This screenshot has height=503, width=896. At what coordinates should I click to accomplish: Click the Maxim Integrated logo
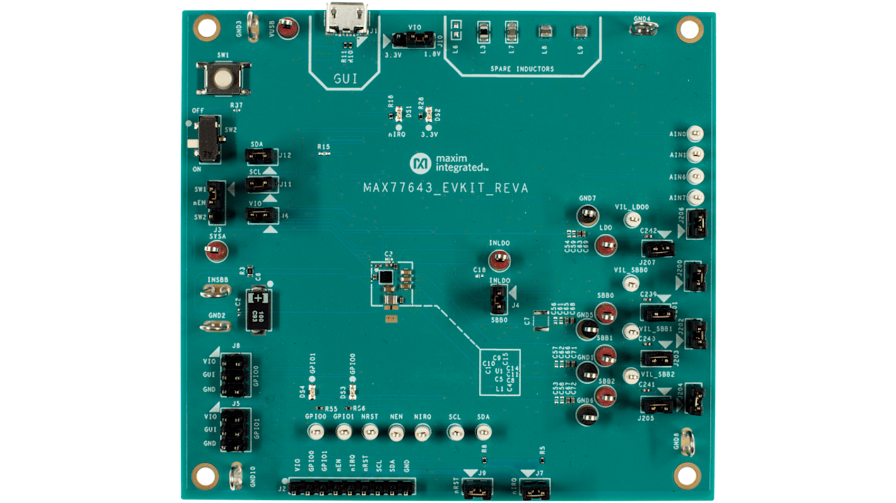click(x=449, y=163)
